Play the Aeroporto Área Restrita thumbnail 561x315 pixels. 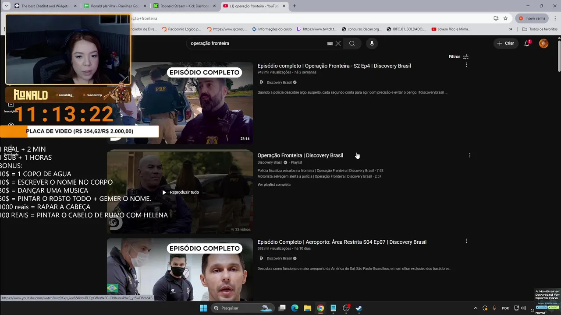(180, 269)
